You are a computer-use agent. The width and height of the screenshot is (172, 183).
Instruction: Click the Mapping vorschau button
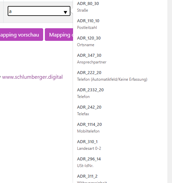point(22,35)
